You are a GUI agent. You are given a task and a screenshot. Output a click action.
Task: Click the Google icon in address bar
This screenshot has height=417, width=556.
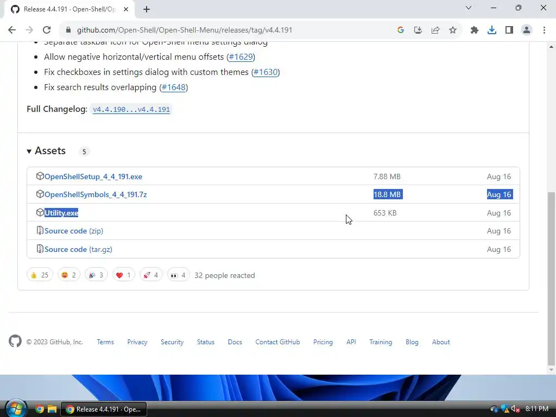[401, 30]
